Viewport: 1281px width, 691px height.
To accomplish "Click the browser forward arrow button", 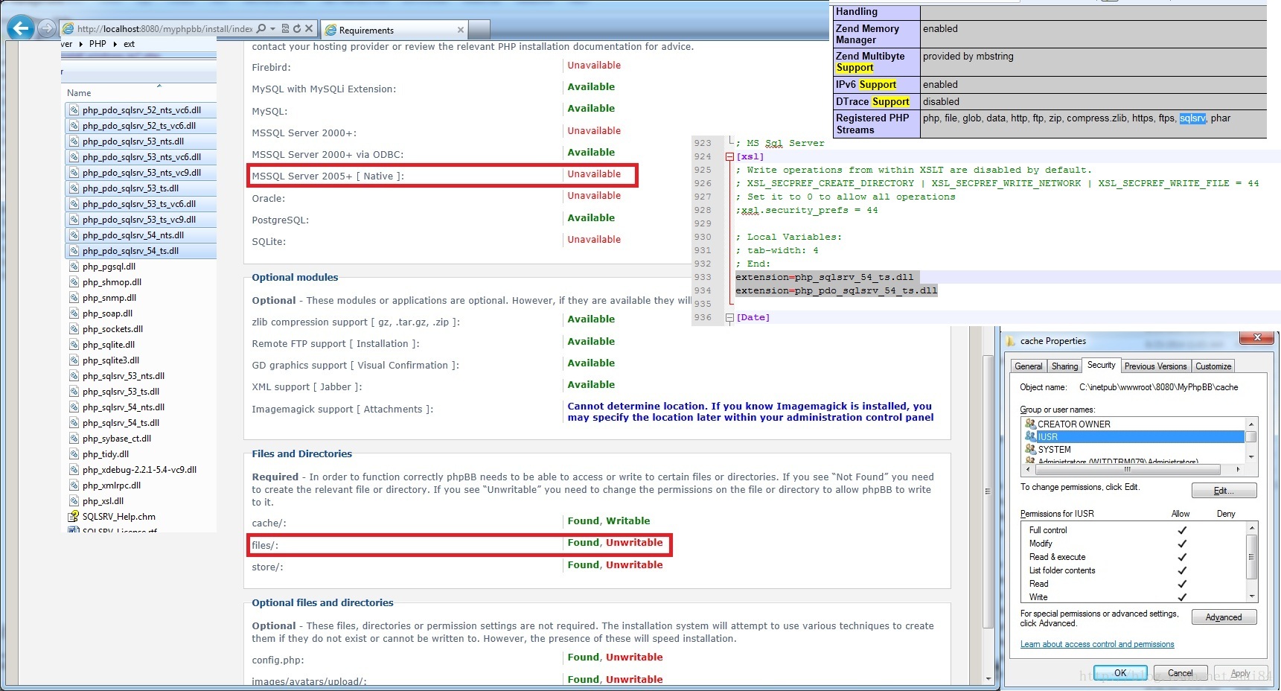I will point(47,29).
